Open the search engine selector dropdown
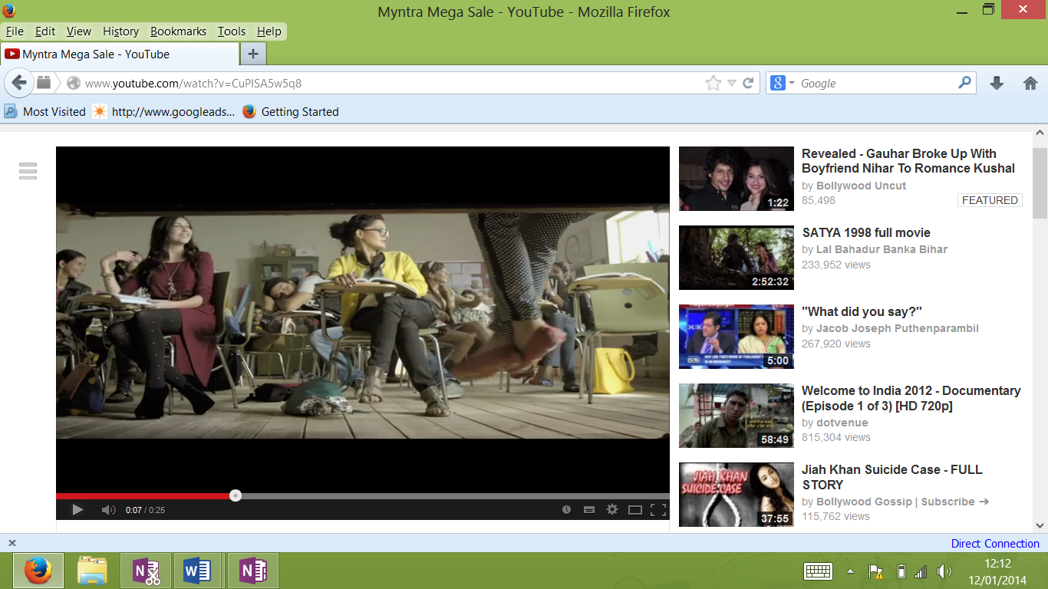 (782, 84)
